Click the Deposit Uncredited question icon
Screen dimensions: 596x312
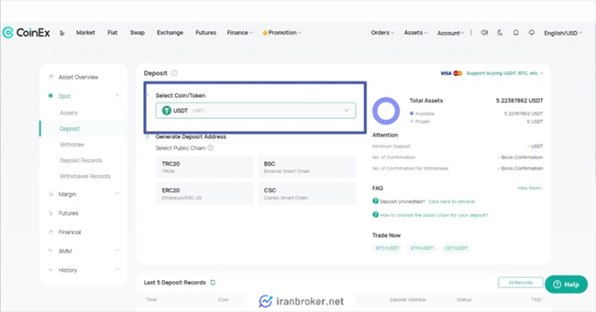point(375,201)
